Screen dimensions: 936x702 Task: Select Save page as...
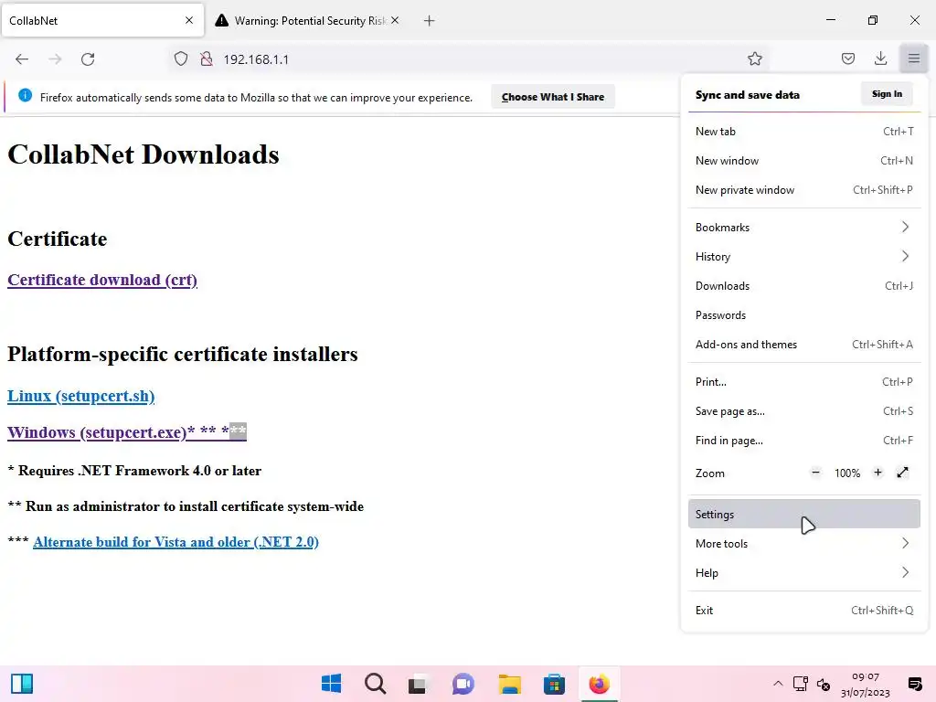804,411
